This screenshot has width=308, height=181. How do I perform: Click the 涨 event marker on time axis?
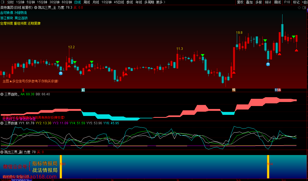click(280, 90)
